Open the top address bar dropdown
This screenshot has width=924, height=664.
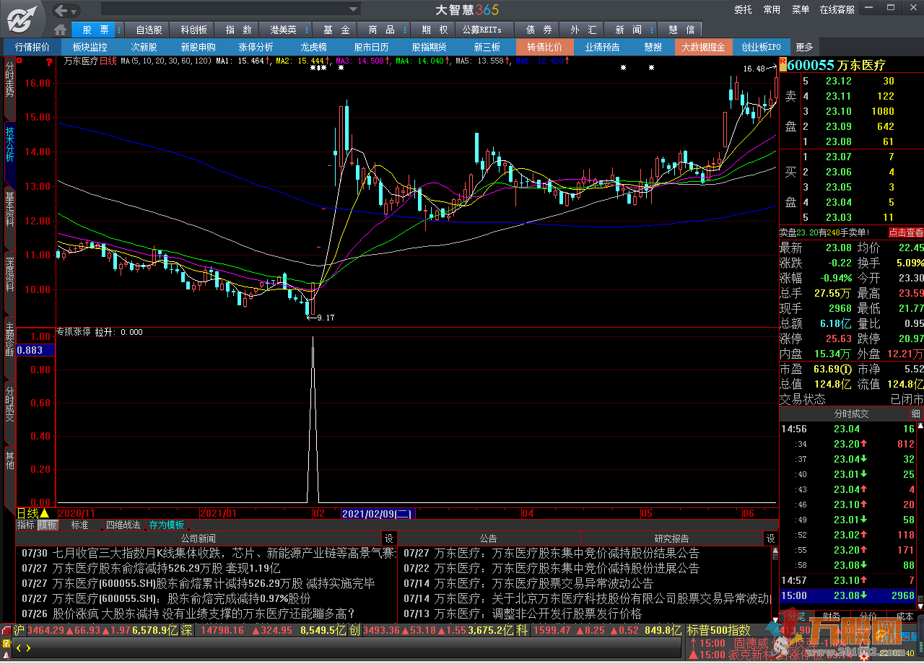tap(354, 9)
